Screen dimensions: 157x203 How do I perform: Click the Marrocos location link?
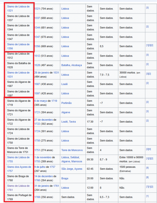pos(76,161)
